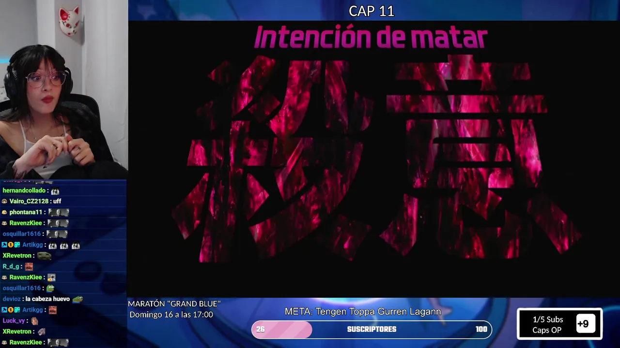
Task: Click phontana11 username in chat
Action: pyautogui.click(x=26, y=212)
